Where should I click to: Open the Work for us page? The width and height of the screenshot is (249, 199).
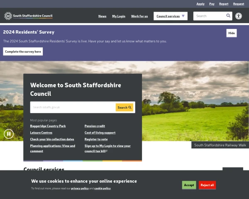pyautogui.click(x=139, y=16)
